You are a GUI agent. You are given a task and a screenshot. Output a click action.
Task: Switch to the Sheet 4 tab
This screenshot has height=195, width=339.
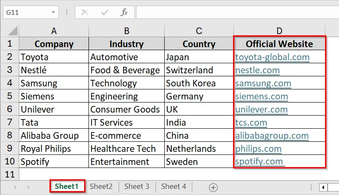[173, 186]
